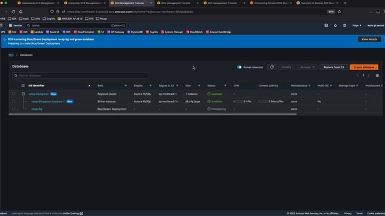
Task: Collapse the recap-bluegreen cluster tree
Action: (x=23, y=94)
